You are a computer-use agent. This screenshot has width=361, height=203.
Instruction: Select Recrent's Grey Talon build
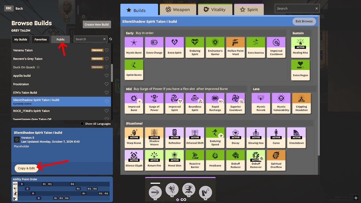[x=28, y=59]
